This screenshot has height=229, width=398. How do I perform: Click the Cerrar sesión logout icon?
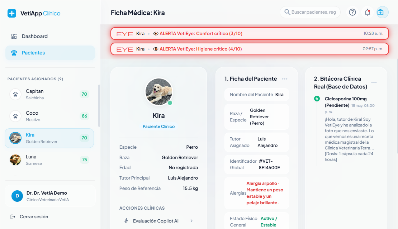(13, 216)
